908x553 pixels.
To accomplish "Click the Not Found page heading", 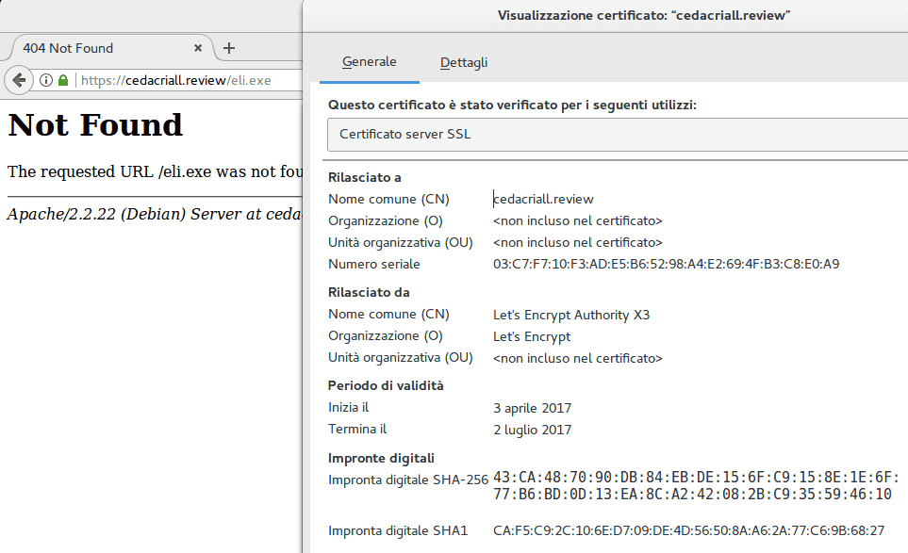I will click(x=95, y=125).
